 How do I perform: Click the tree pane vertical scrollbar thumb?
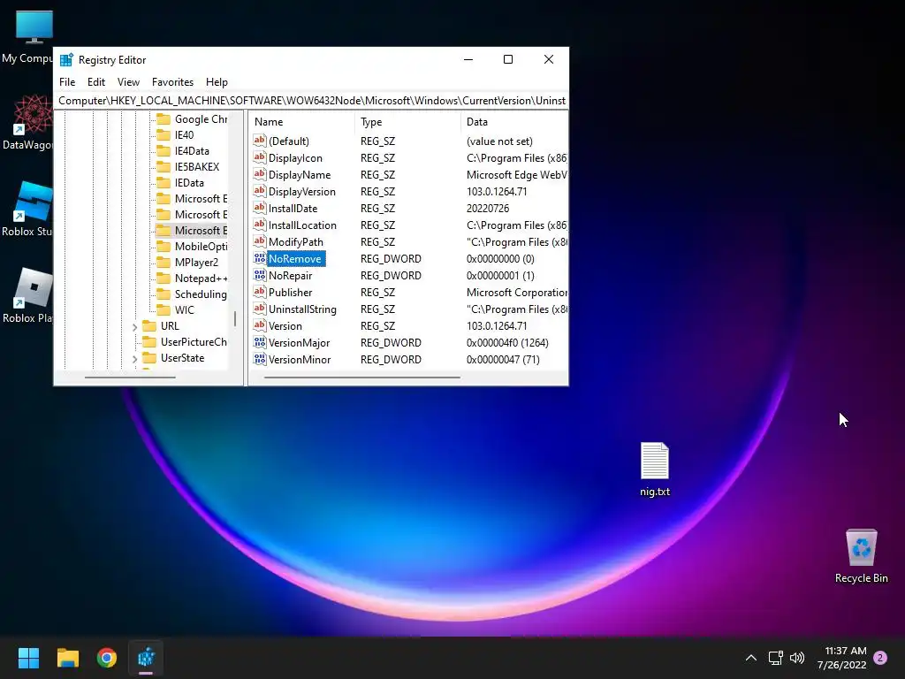pos(235,318)
